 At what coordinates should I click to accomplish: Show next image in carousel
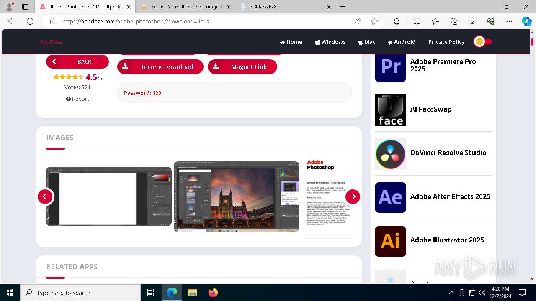(x=353, y=196)
